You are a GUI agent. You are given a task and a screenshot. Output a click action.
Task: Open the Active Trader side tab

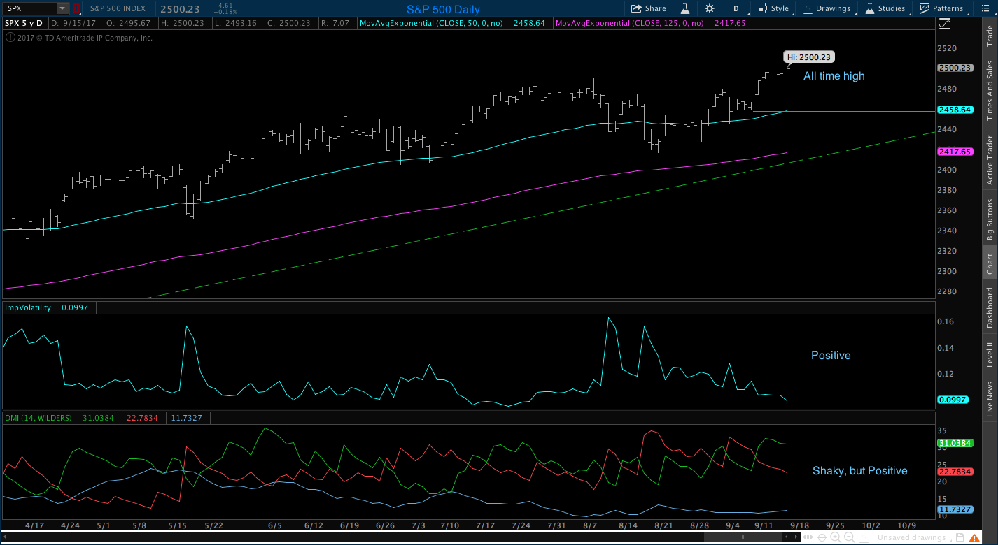pyautogui.click(x=990, y=160)
